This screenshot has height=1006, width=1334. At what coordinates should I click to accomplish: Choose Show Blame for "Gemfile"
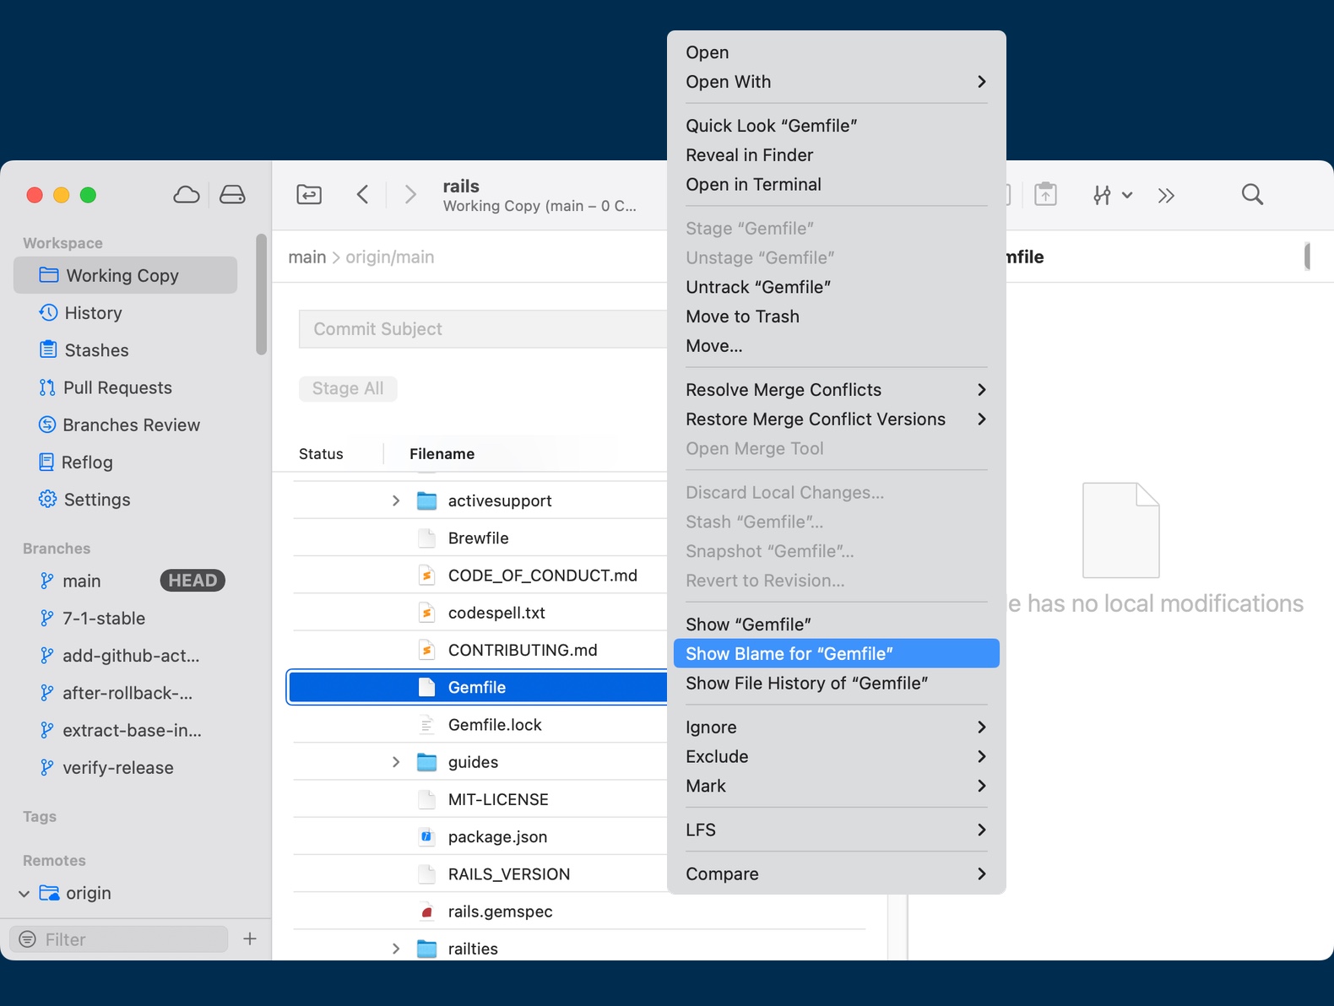pyautogui.click(x=836, y=654)
